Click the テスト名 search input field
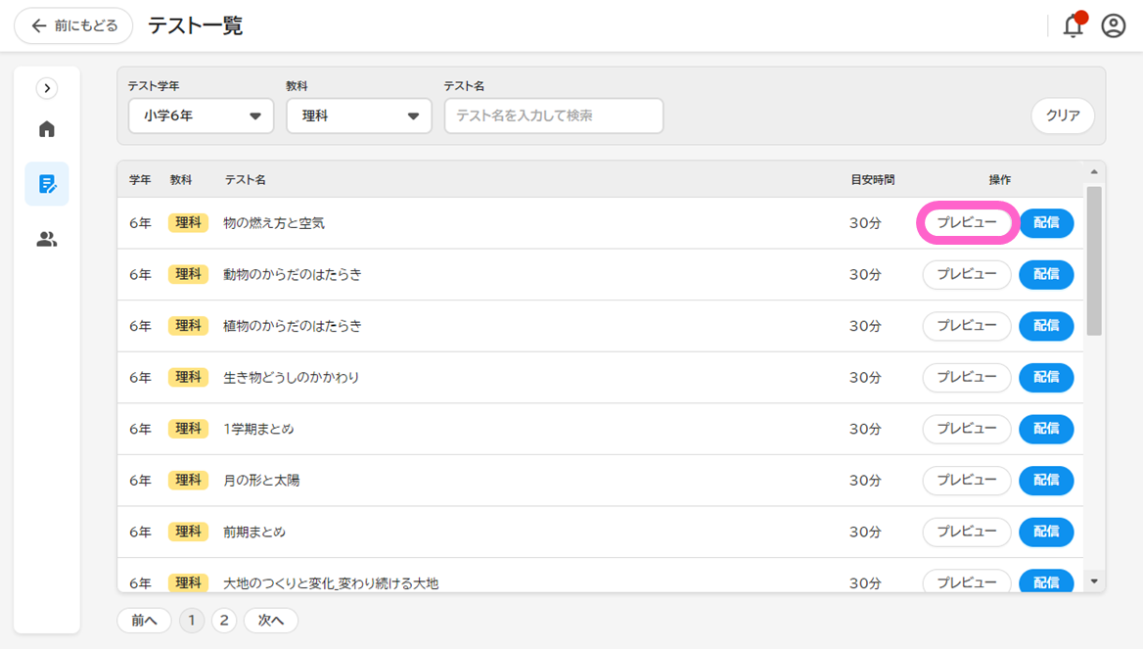Viewport: 1143px width, 649px height. (x=554, y=116)
